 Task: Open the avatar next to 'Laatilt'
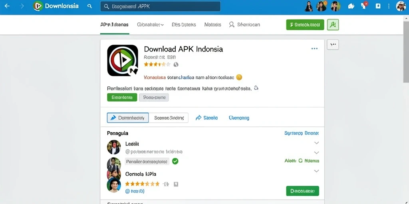click(114, 147)
